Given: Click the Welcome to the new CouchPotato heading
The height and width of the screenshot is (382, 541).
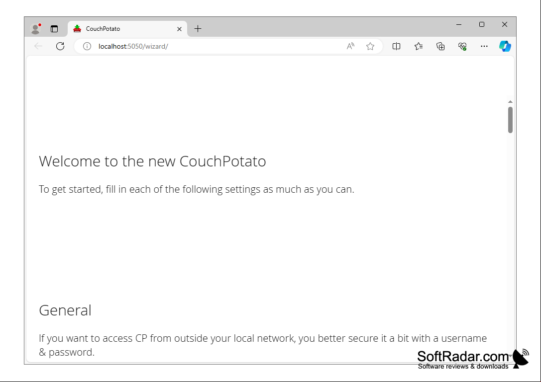Looking at the screenshot, I should (152, 161).
